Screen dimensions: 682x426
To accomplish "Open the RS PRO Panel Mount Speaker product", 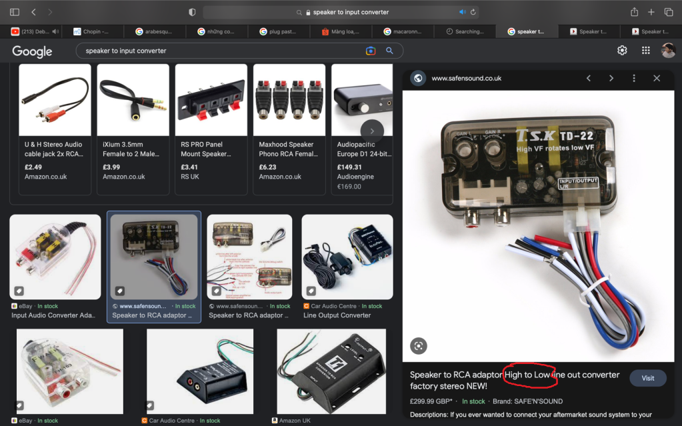I will (211, 129).
